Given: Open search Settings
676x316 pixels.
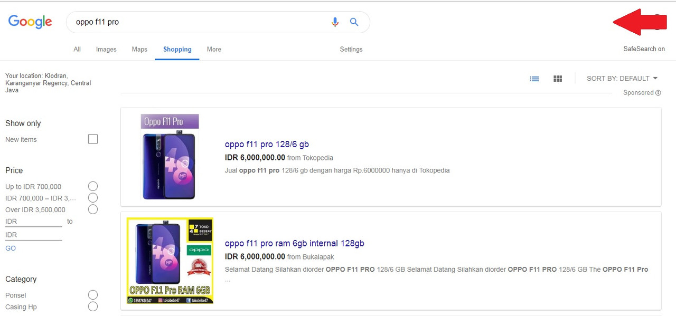Looking at the screenshot, I should 351,49.
